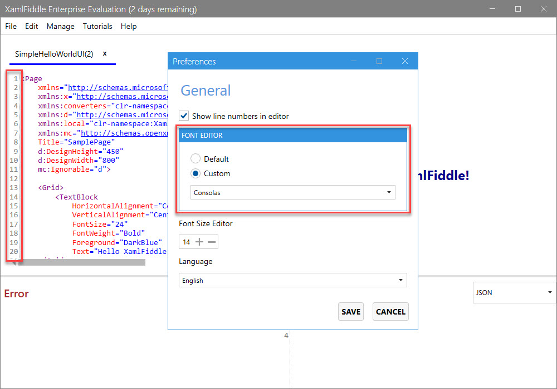Click the FontSize="24" attribute line
The width and height of the screenshot is (557, 389).
point(100,225)
